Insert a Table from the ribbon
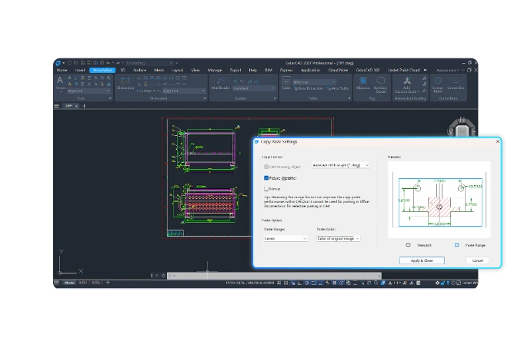 click(286, 82)
